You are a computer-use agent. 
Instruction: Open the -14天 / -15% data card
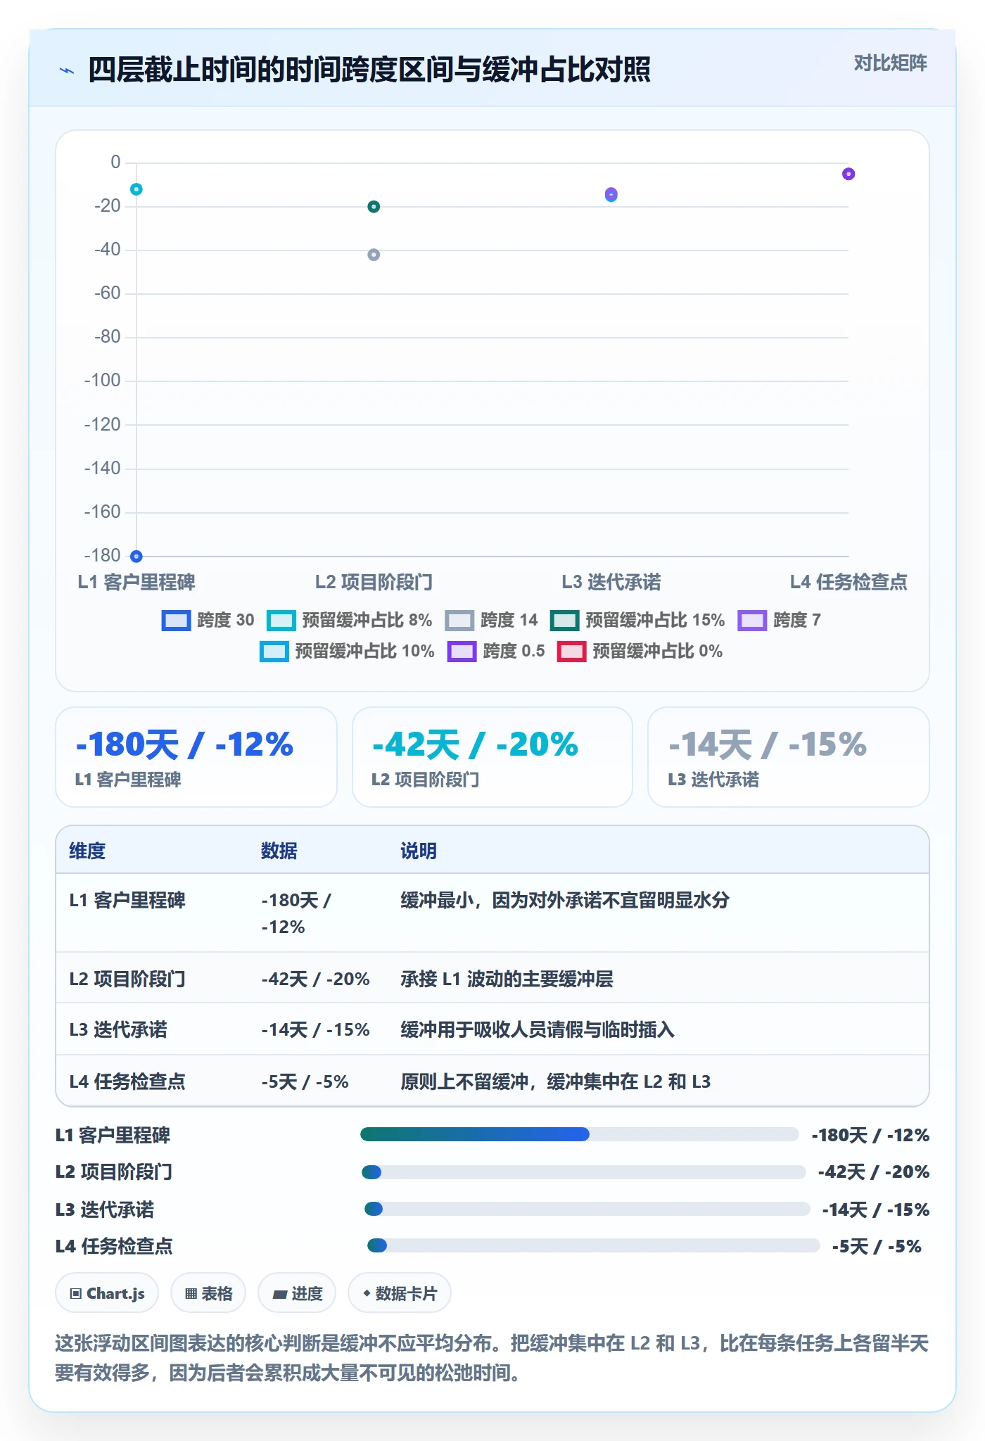point(789,757)
